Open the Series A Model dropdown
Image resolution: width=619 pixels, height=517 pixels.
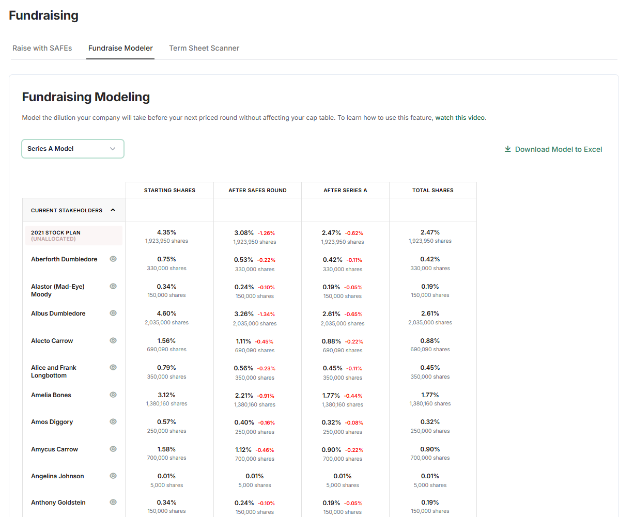(73, 149)
